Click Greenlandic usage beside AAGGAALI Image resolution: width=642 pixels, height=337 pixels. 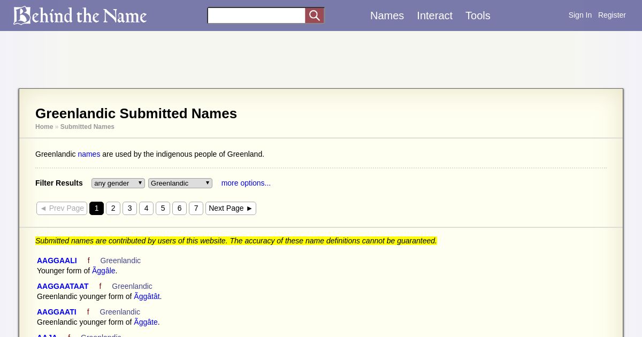[120, 261]
